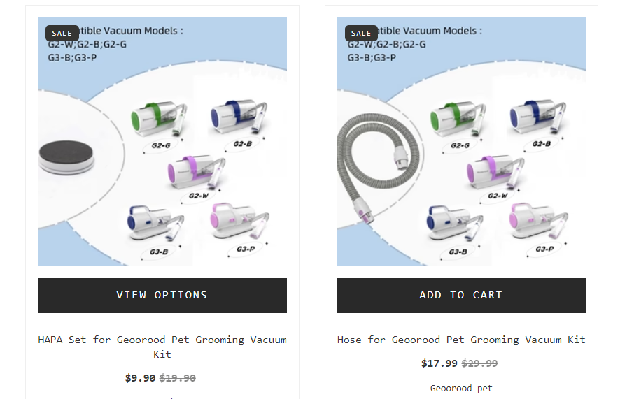Screen dimensions: 634x399
Task: Click the Geoorood pet vendor link
Action: [461, 388]
